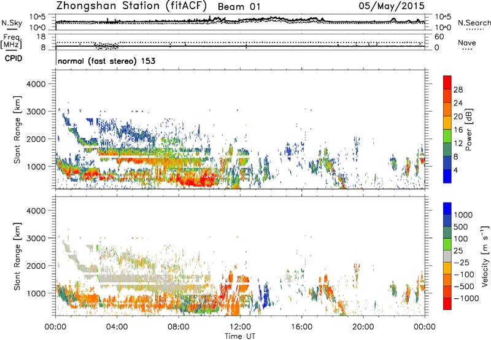Click the '20' label on Power colorbar
This screenshot has height=340, width=491.
click(458, 117)
